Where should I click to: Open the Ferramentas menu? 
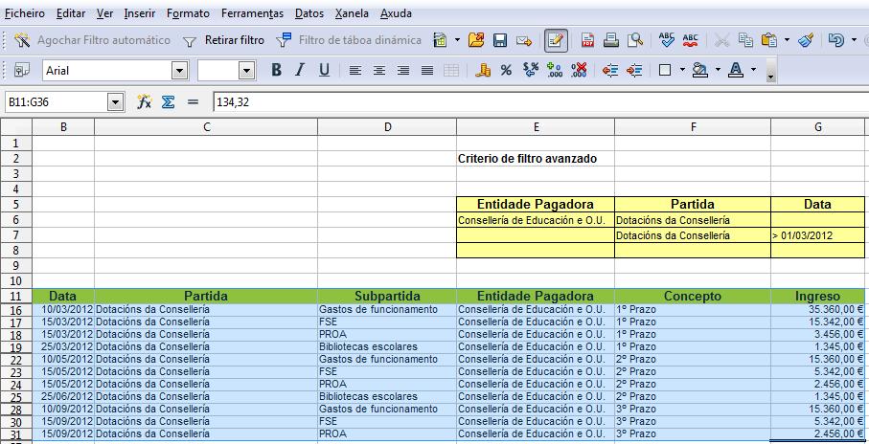(x=252, y=14)
